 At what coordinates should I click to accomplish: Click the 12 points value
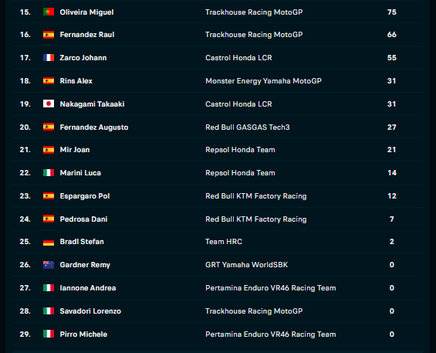click(392, 196)
